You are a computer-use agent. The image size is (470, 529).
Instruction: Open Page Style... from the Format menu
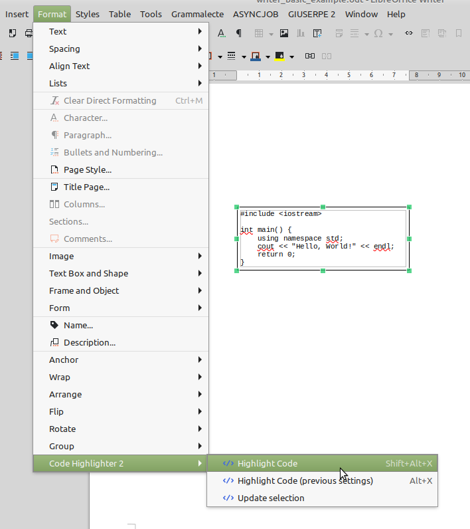point(87,169)
